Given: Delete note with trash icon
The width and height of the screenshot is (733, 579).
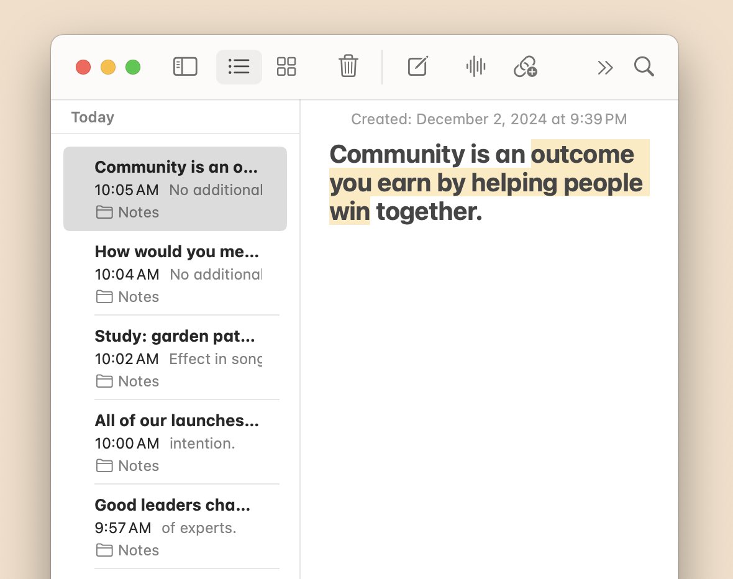Looking at the screenshot, I should click(348, 65).
